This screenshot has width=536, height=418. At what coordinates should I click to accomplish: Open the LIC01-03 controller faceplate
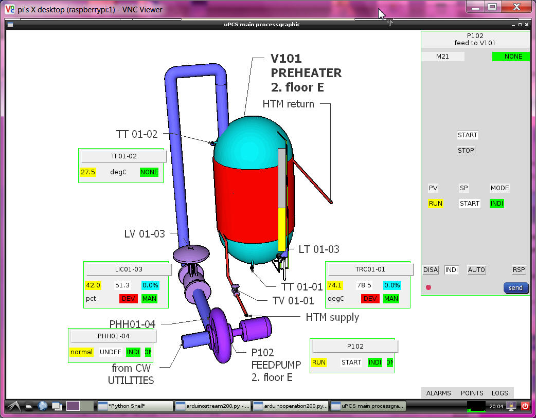[x=129, y=269]
